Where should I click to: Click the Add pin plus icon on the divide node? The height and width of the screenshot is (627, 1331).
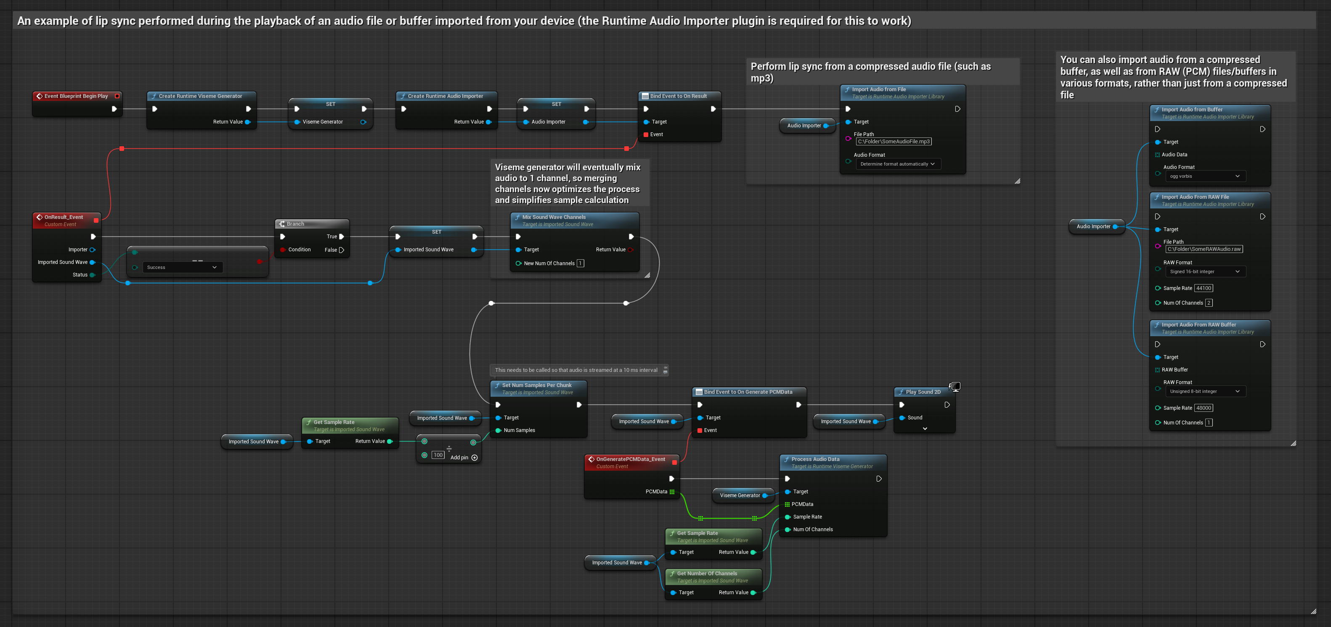475,458
